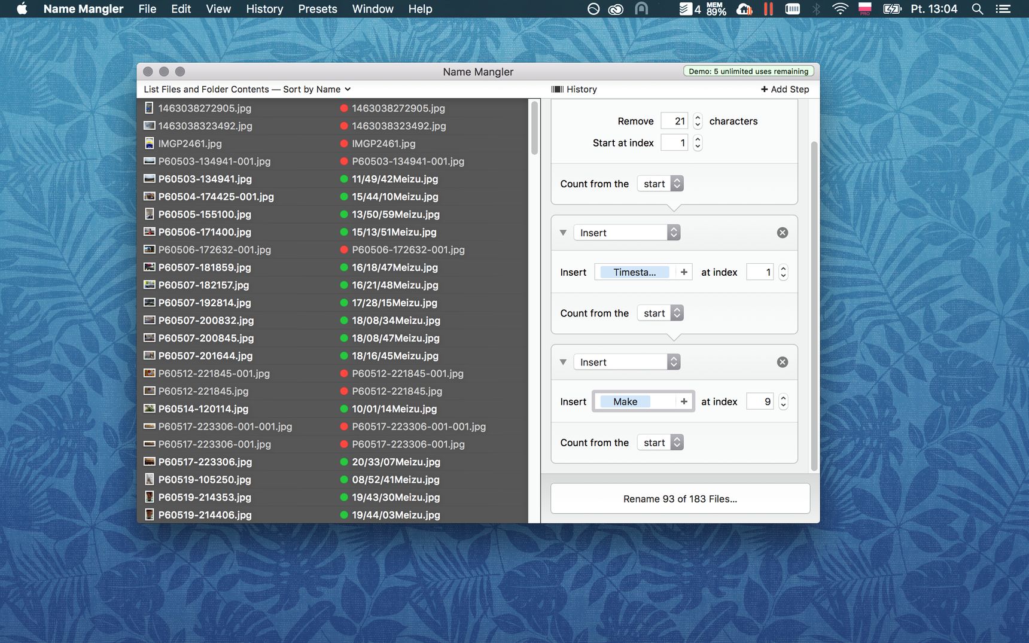Remove the Timestamp Insert step
This screenshot has width=1029, height=643.
point(783,233)
